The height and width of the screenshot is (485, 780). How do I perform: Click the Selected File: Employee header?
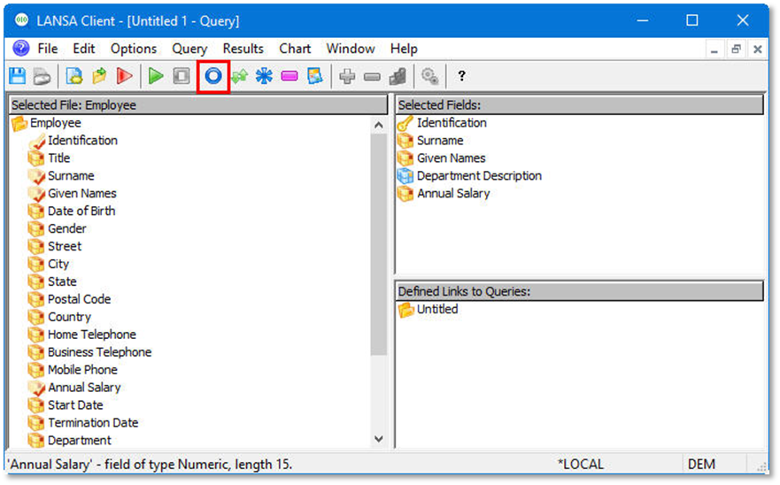tap(198, 105)
